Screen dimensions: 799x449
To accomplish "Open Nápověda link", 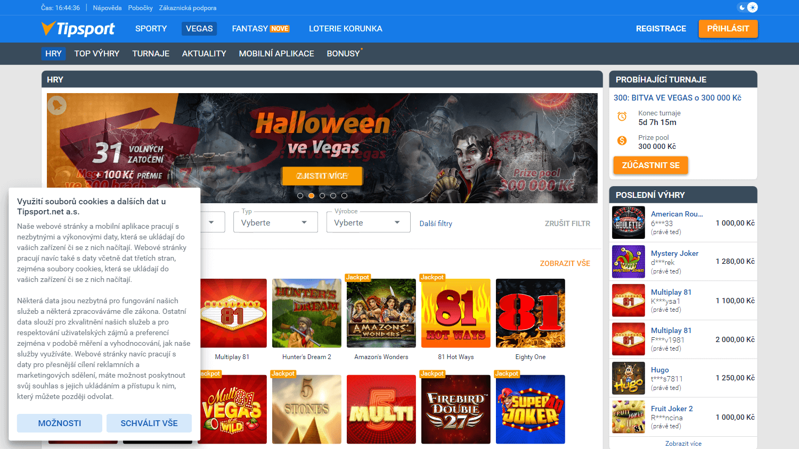I will click(107, 8).
